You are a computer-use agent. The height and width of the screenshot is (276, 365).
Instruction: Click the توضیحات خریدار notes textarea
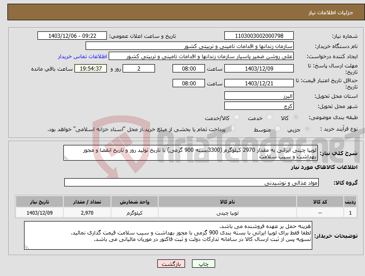(168, 235)
